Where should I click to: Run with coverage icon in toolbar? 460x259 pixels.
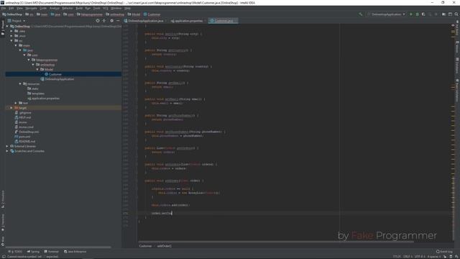point(423,14)
